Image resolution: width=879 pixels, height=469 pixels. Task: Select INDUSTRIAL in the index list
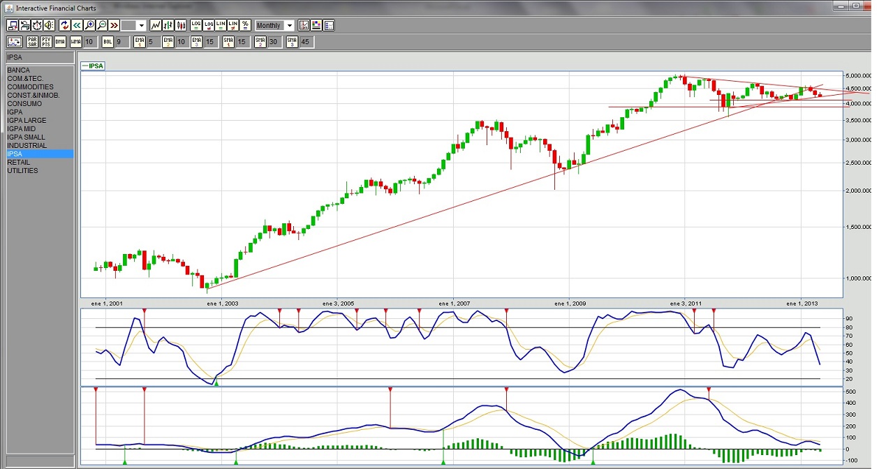click(x=39, y=146)
